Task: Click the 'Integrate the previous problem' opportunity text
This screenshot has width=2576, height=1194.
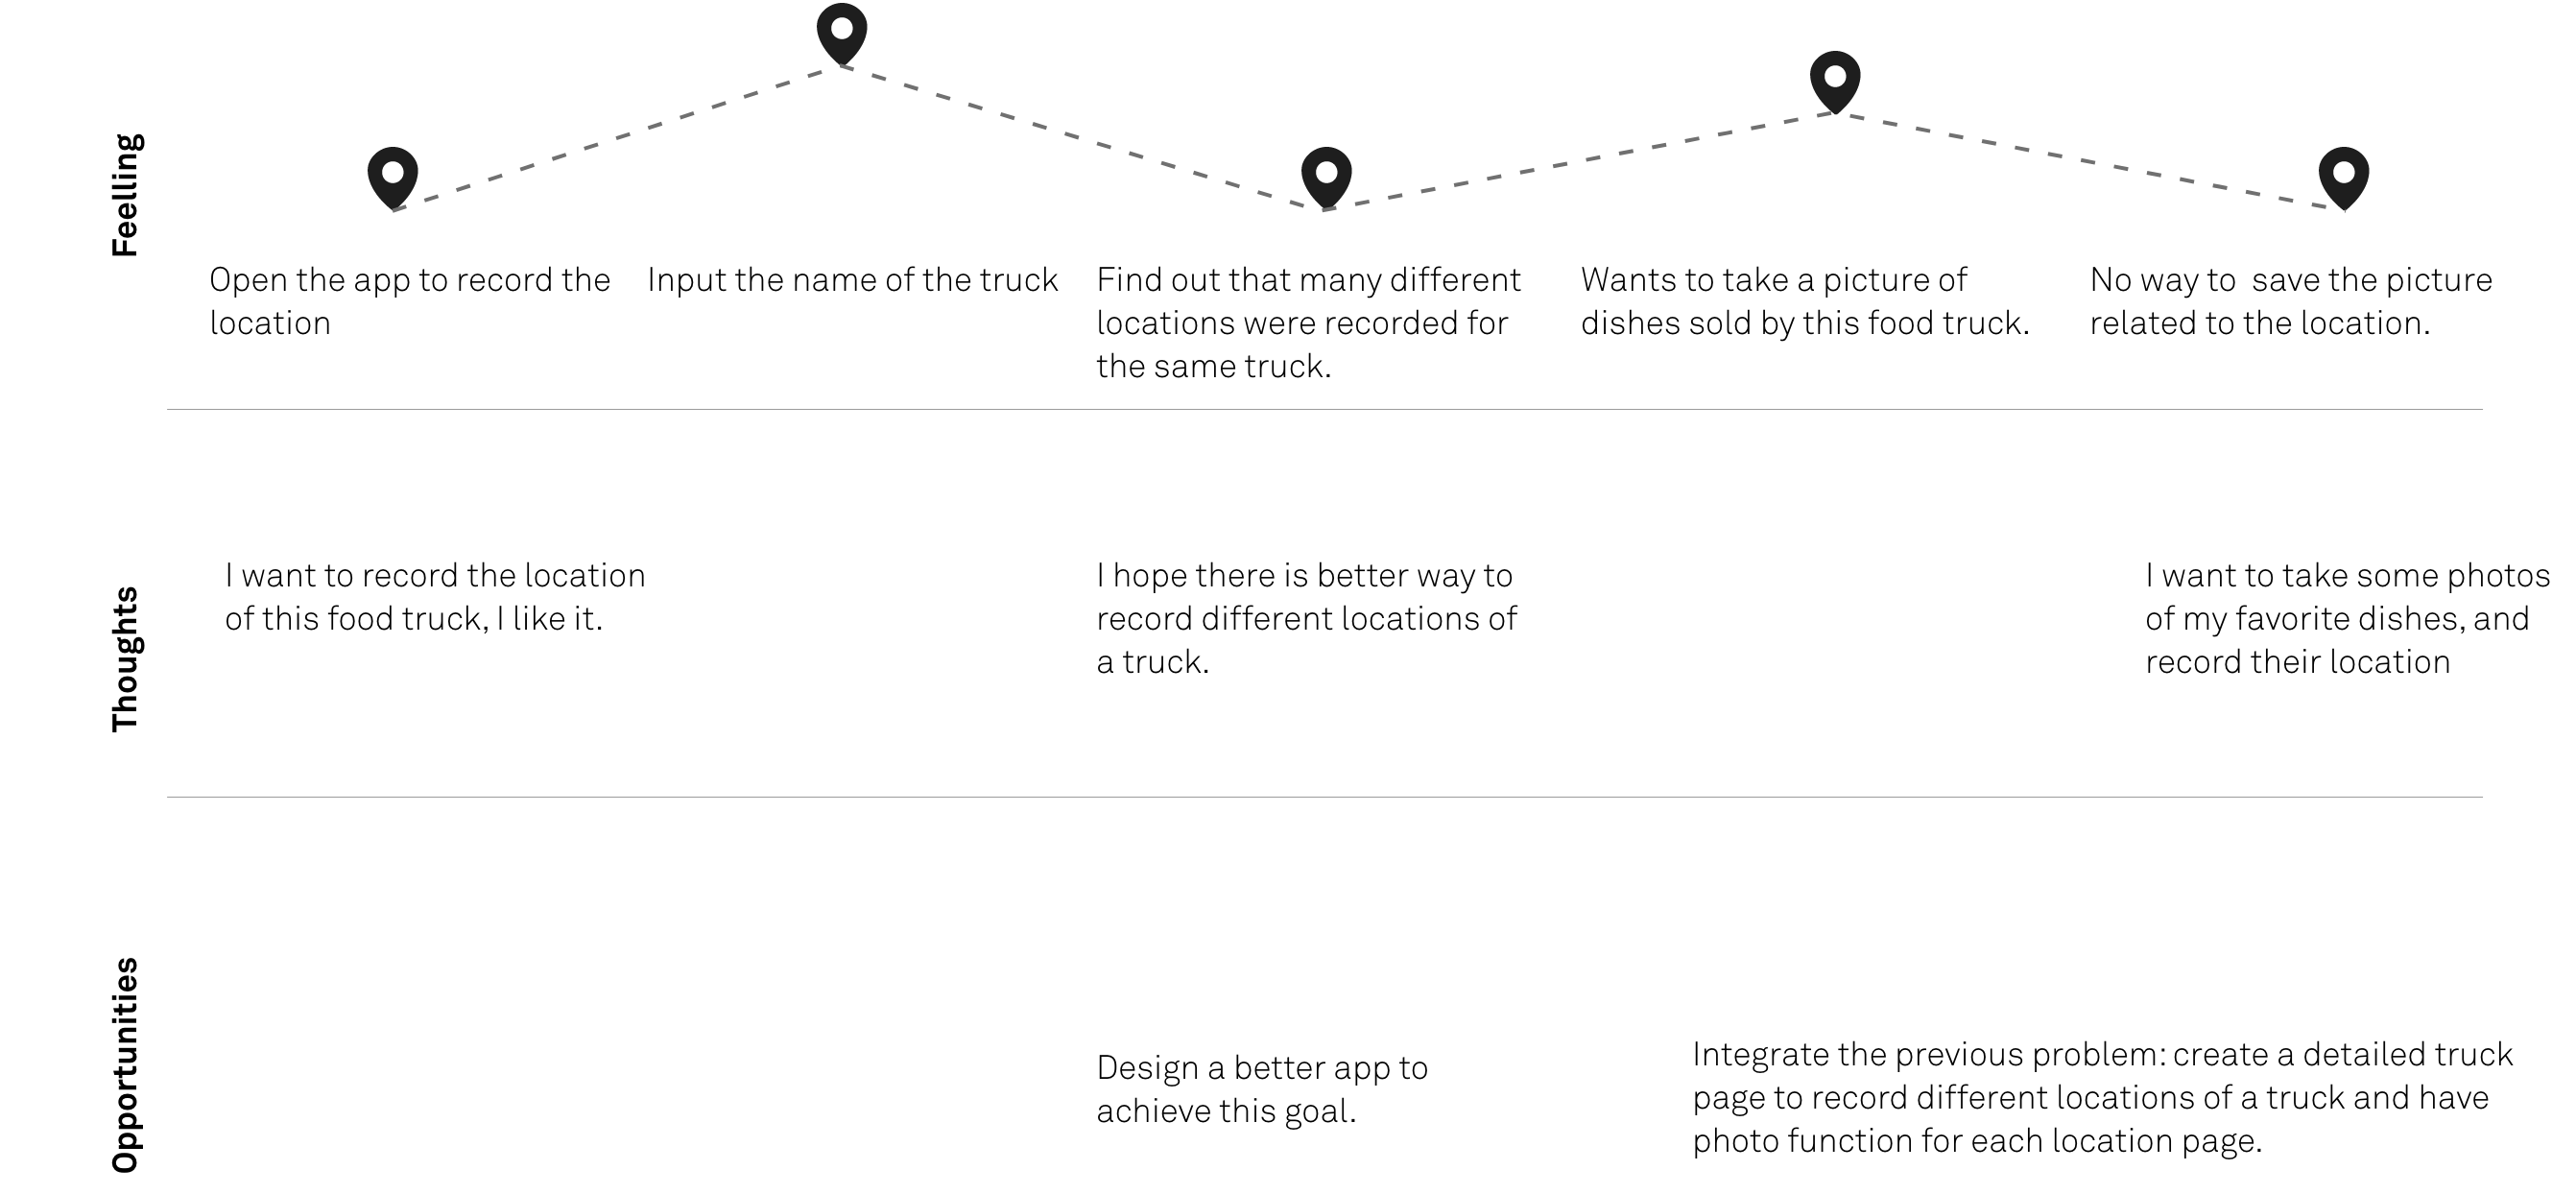Action: 2102,1097
